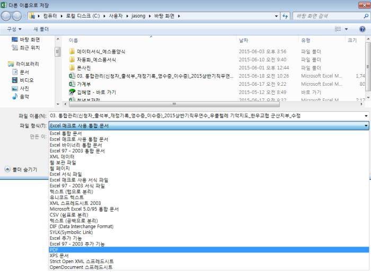Click shortcut icon of 김혜영 - 바로 가기

[x=72, y=92]
